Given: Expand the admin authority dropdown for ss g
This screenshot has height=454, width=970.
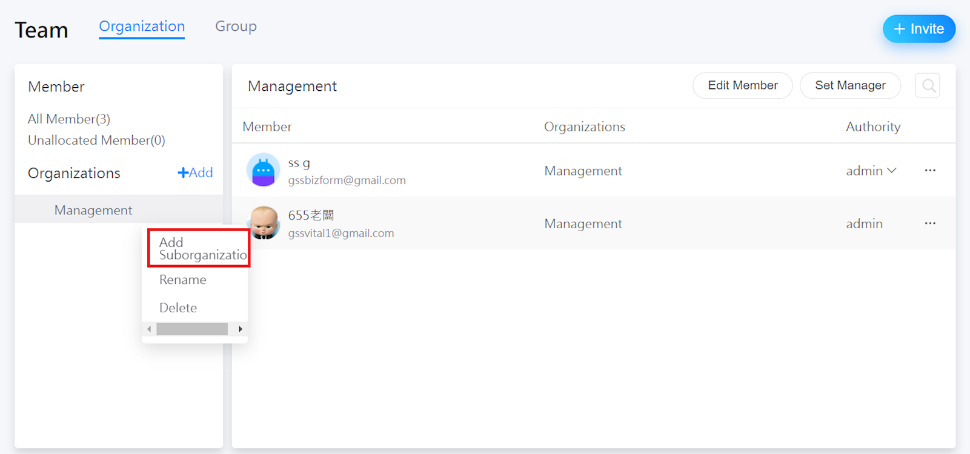Looking at the screenshot, I should point(871,171).
